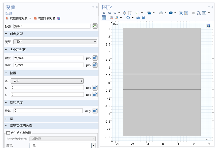Click the reset hiding icon
The width and height of the screenshot is (216, 151).
coord(199,13)
